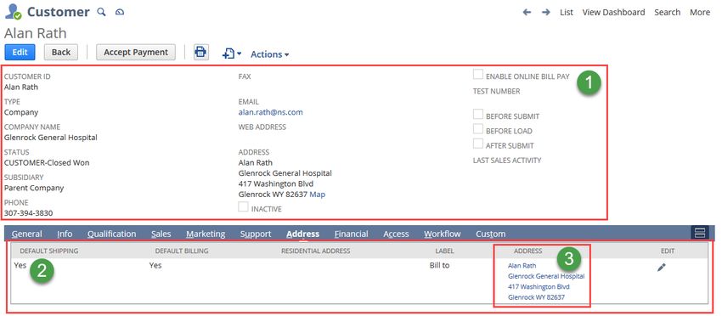Open the List link
Image resolution: width=722 pixels, height=316 pixels.
coord(567,13)
